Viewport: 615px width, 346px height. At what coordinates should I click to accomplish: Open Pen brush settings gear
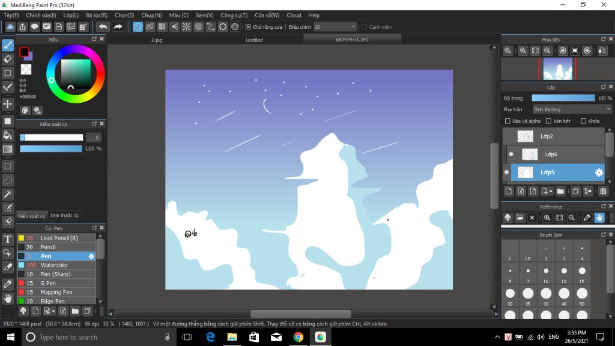[x=91, y=256]
